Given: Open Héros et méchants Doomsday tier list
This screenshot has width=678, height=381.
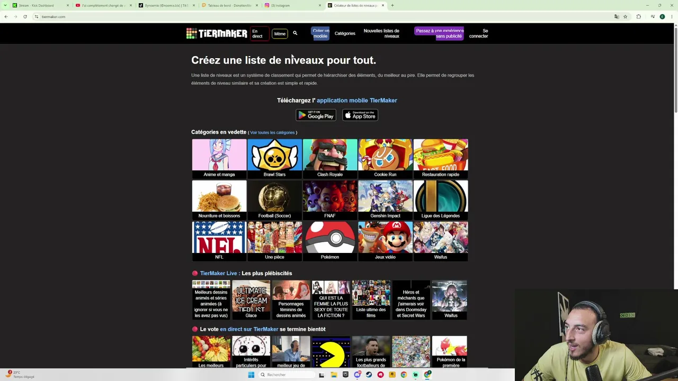Looking at the screenshot, I should tap(411, 300).
